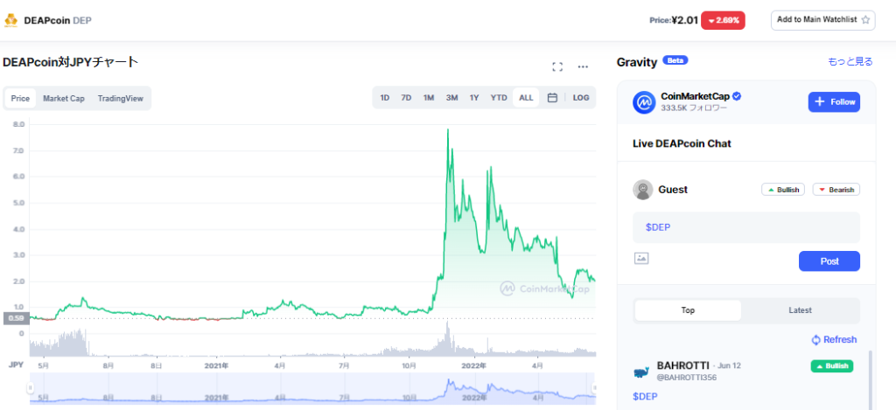Select Bullish sentiment for post

click(x=783, y=190)
